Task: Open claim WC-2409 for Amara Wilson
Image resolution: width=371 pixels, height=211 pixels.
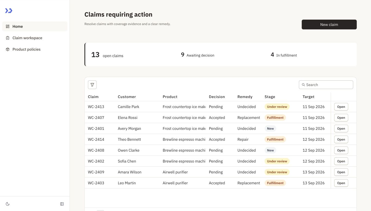Action: tap(341, 172)
